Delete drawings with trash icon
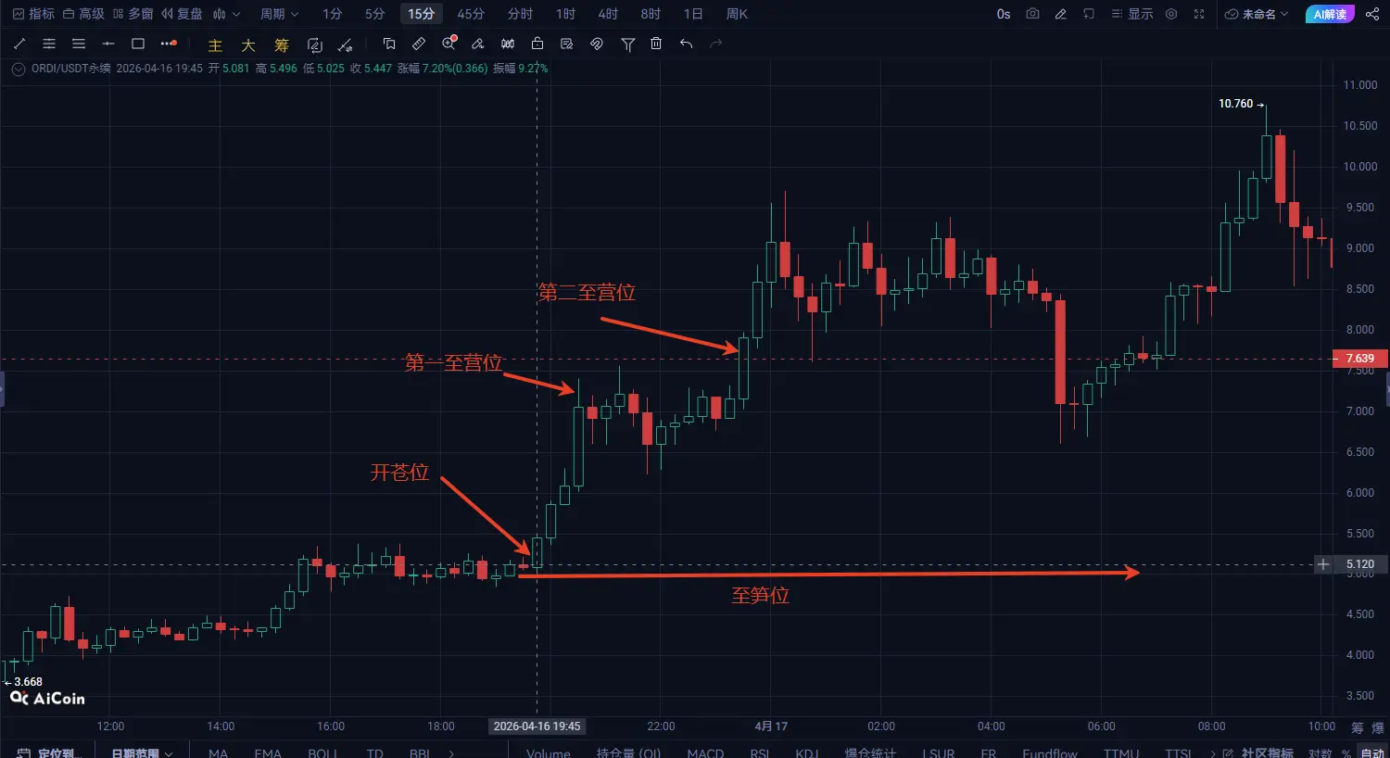1390x758 pixels. click(656, 44)
